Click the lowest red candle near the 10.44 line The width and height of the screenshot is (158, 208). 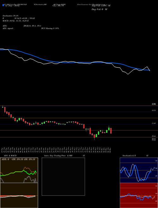(x=94, y=136)
